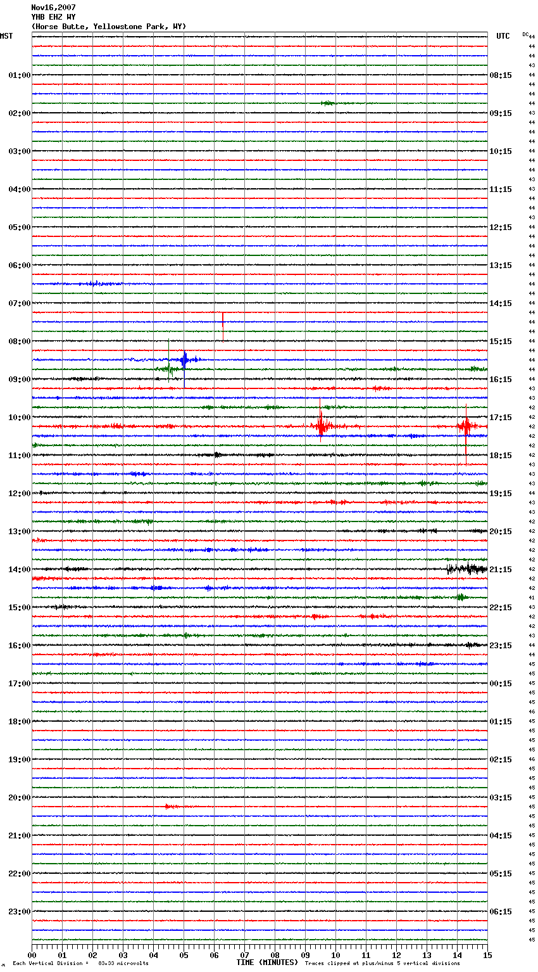Click minute 10 on the bottom axis
The height and width of the screenshot is (972, 538).
coord(335,955)
